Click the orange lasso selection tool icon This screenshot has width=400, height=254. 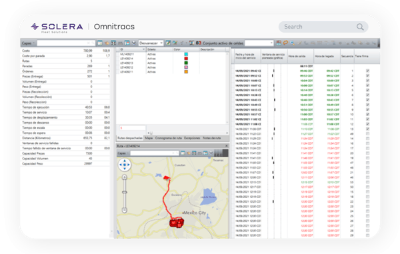point(286,43)
